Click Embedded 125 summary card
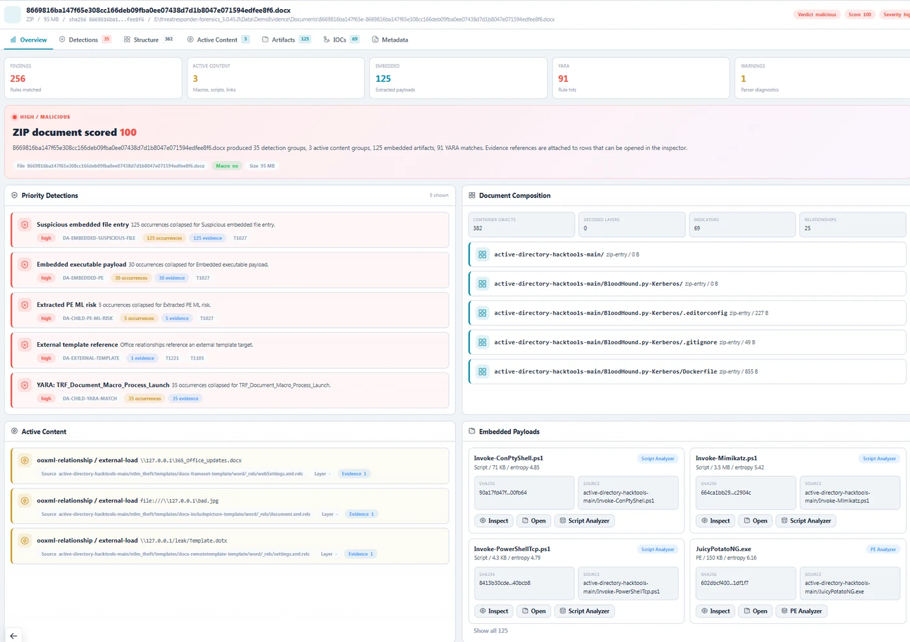 (x=458, y=78)
